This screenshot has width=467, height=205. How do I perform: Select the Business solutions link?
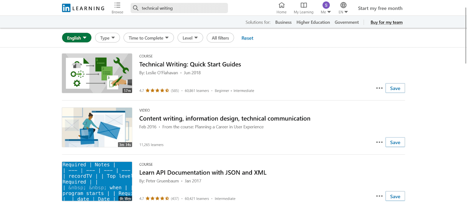coord(283,22)
